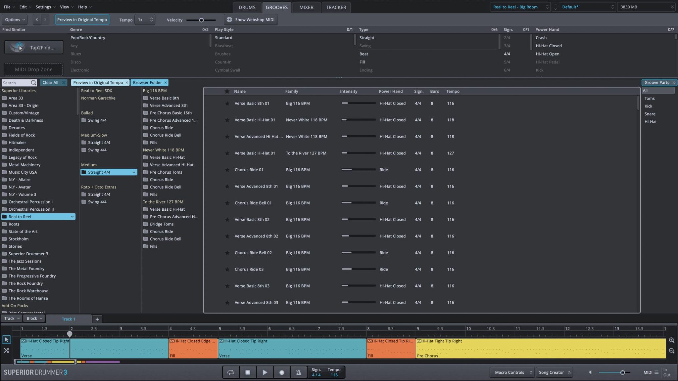Click the globe icon for Webshop MIDI
Image resolution: width=678 pixels, height=381 pixels.
[229, 20]
